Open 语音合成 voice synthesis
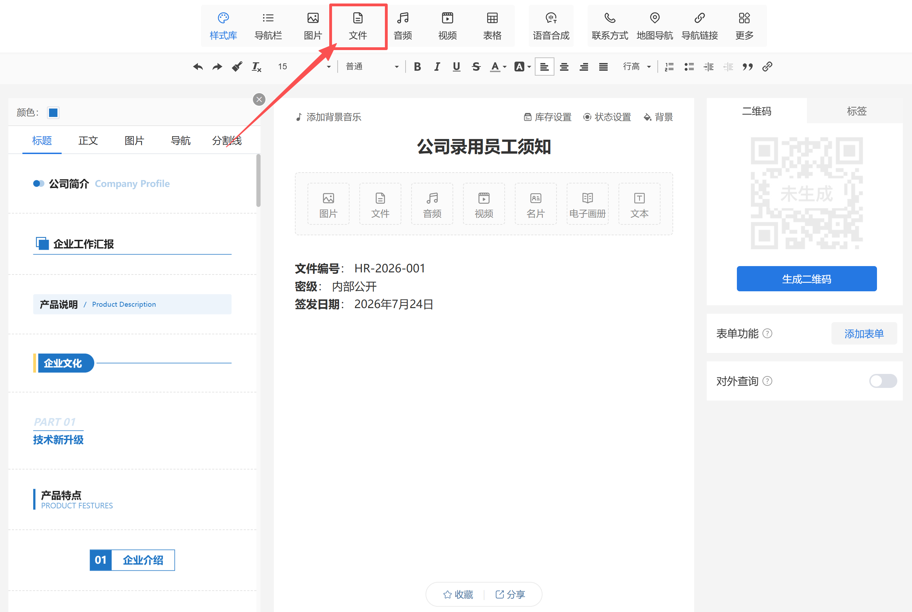Image resolution: width=912 pixels, height=612 pixels. [551, 26]
